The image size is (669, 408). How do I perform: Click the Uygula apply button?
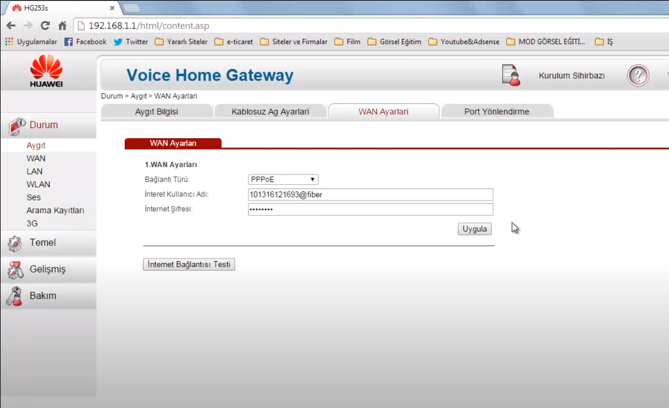(474, 229)
